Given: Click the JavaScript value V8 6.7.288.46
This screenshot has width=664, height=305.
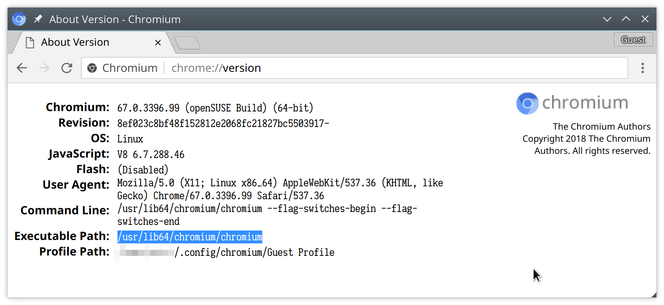Looking at the screenshot, I should [x=151, y=155].
